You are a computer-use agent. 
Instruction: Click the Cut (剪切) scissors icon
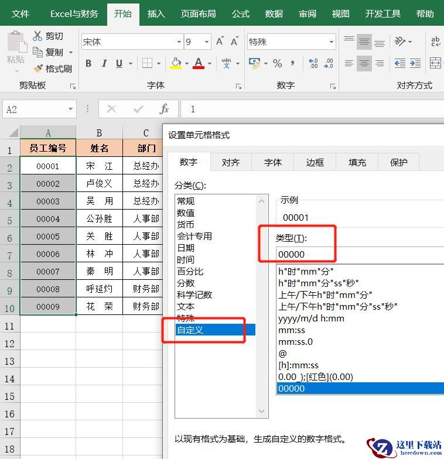pos(37,36)
